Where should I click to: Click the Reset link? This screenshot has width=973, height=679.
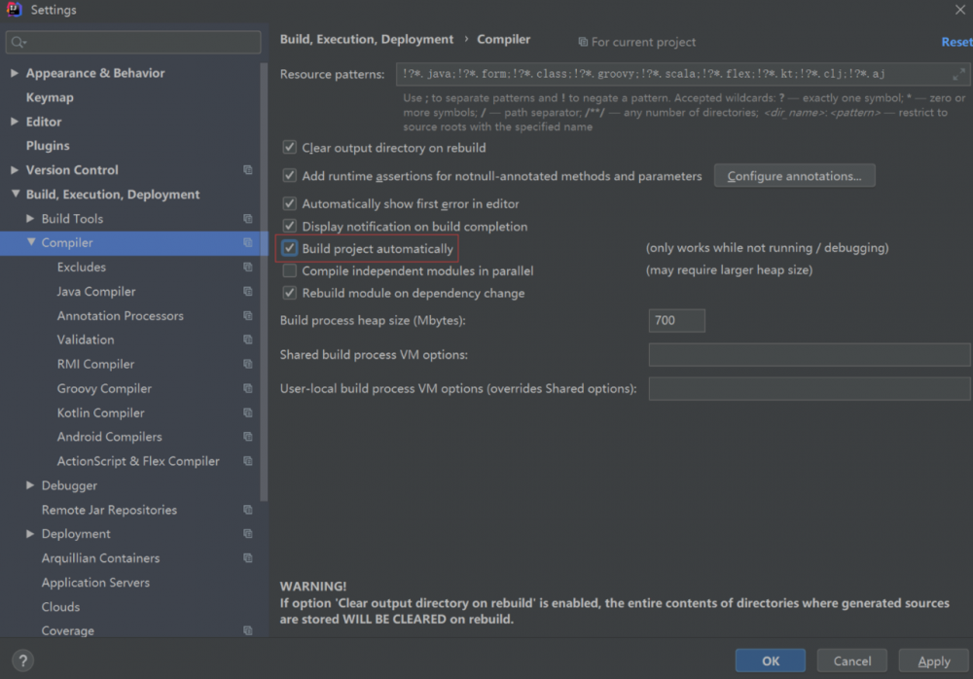955,42
